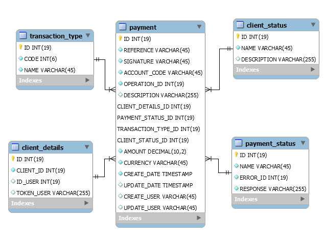Select the CURRENCY VARCHAR(45) column

[x=155, y=163]
